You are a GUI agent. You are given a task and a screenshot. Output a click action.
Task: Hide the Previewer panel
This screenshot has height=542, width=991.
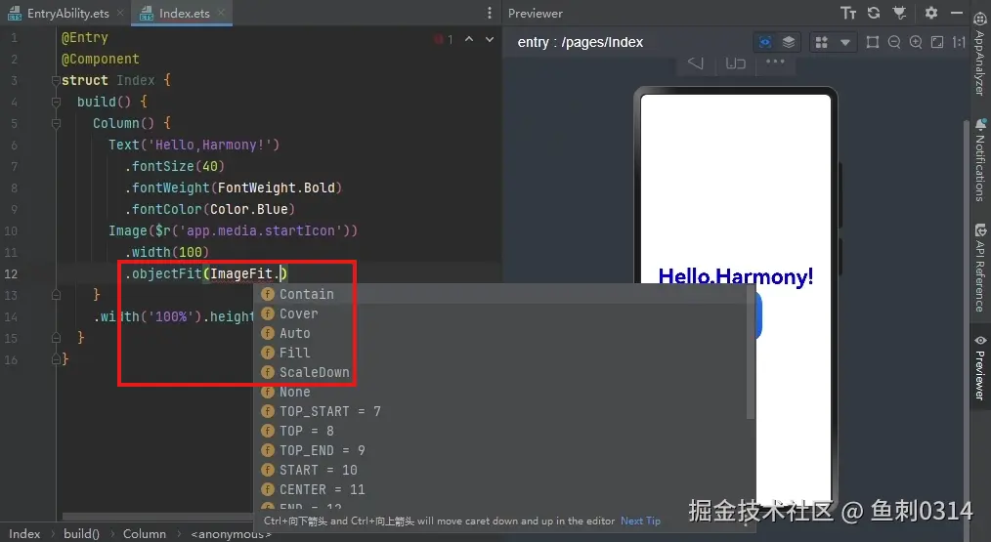pyautogui.click(x=957, y=13)
